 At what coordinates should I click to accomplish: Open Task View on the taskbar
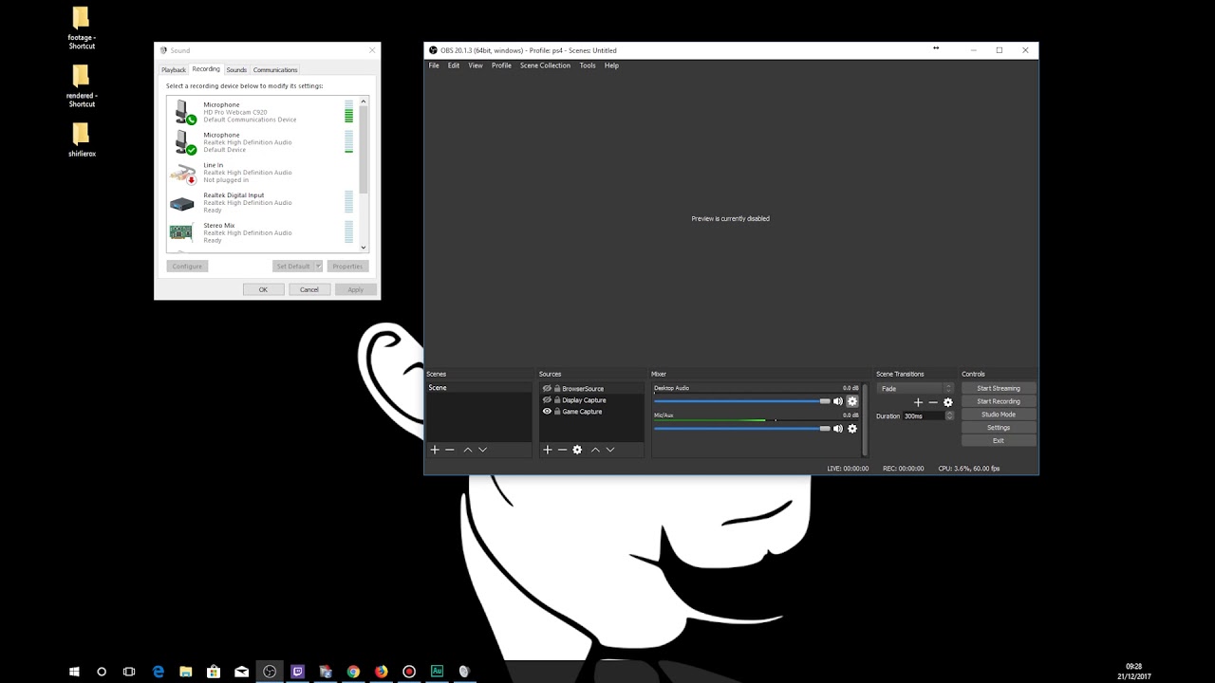[129, 672]
